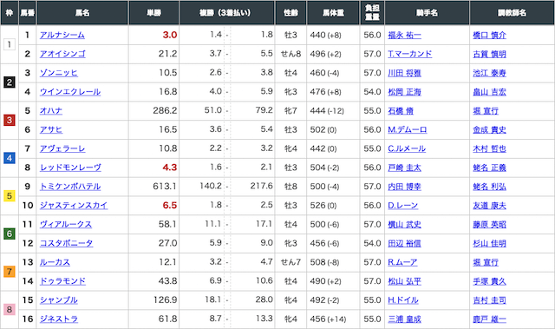
Task: Open jockey profile 横山 武史
Action: pos(405,225)
